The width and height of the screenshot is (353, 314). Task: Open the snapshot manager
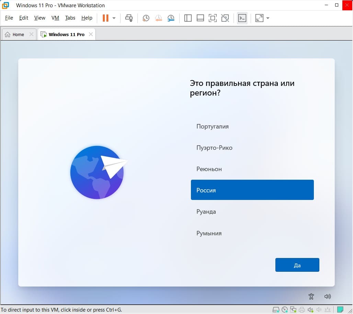(x=171, y=18)
